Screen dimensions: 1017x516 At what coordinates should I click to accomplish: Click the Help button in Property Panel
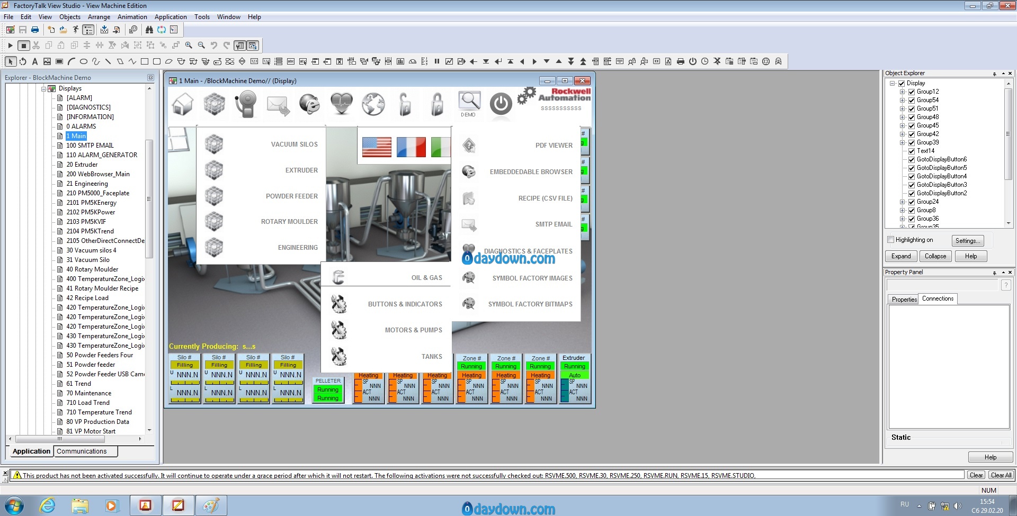[x=991, y=457]
